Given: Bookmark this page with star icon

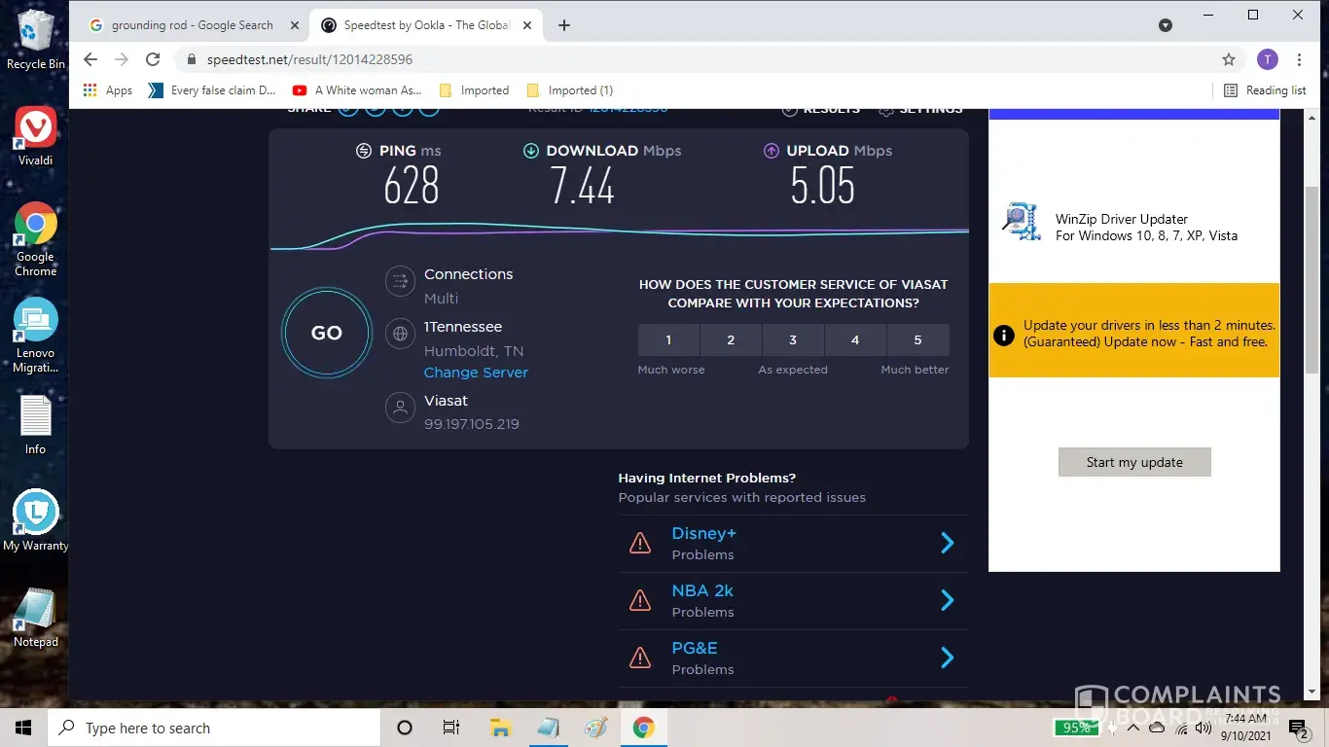Looking at the screenshot, I should (x=1229, y=59).
